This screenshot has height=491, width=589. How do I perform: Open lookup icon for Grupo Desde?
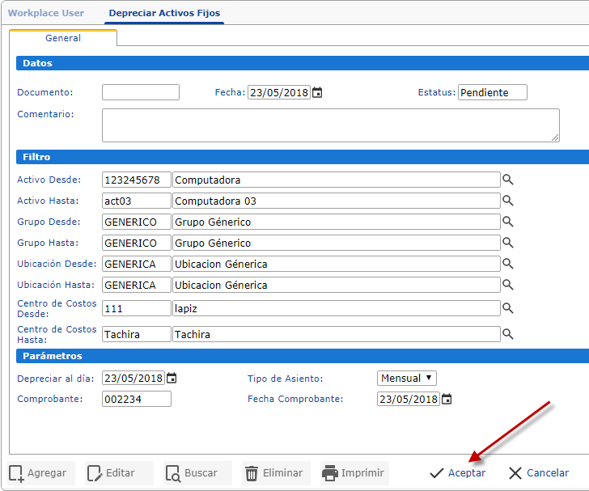[x=508, y=222]
